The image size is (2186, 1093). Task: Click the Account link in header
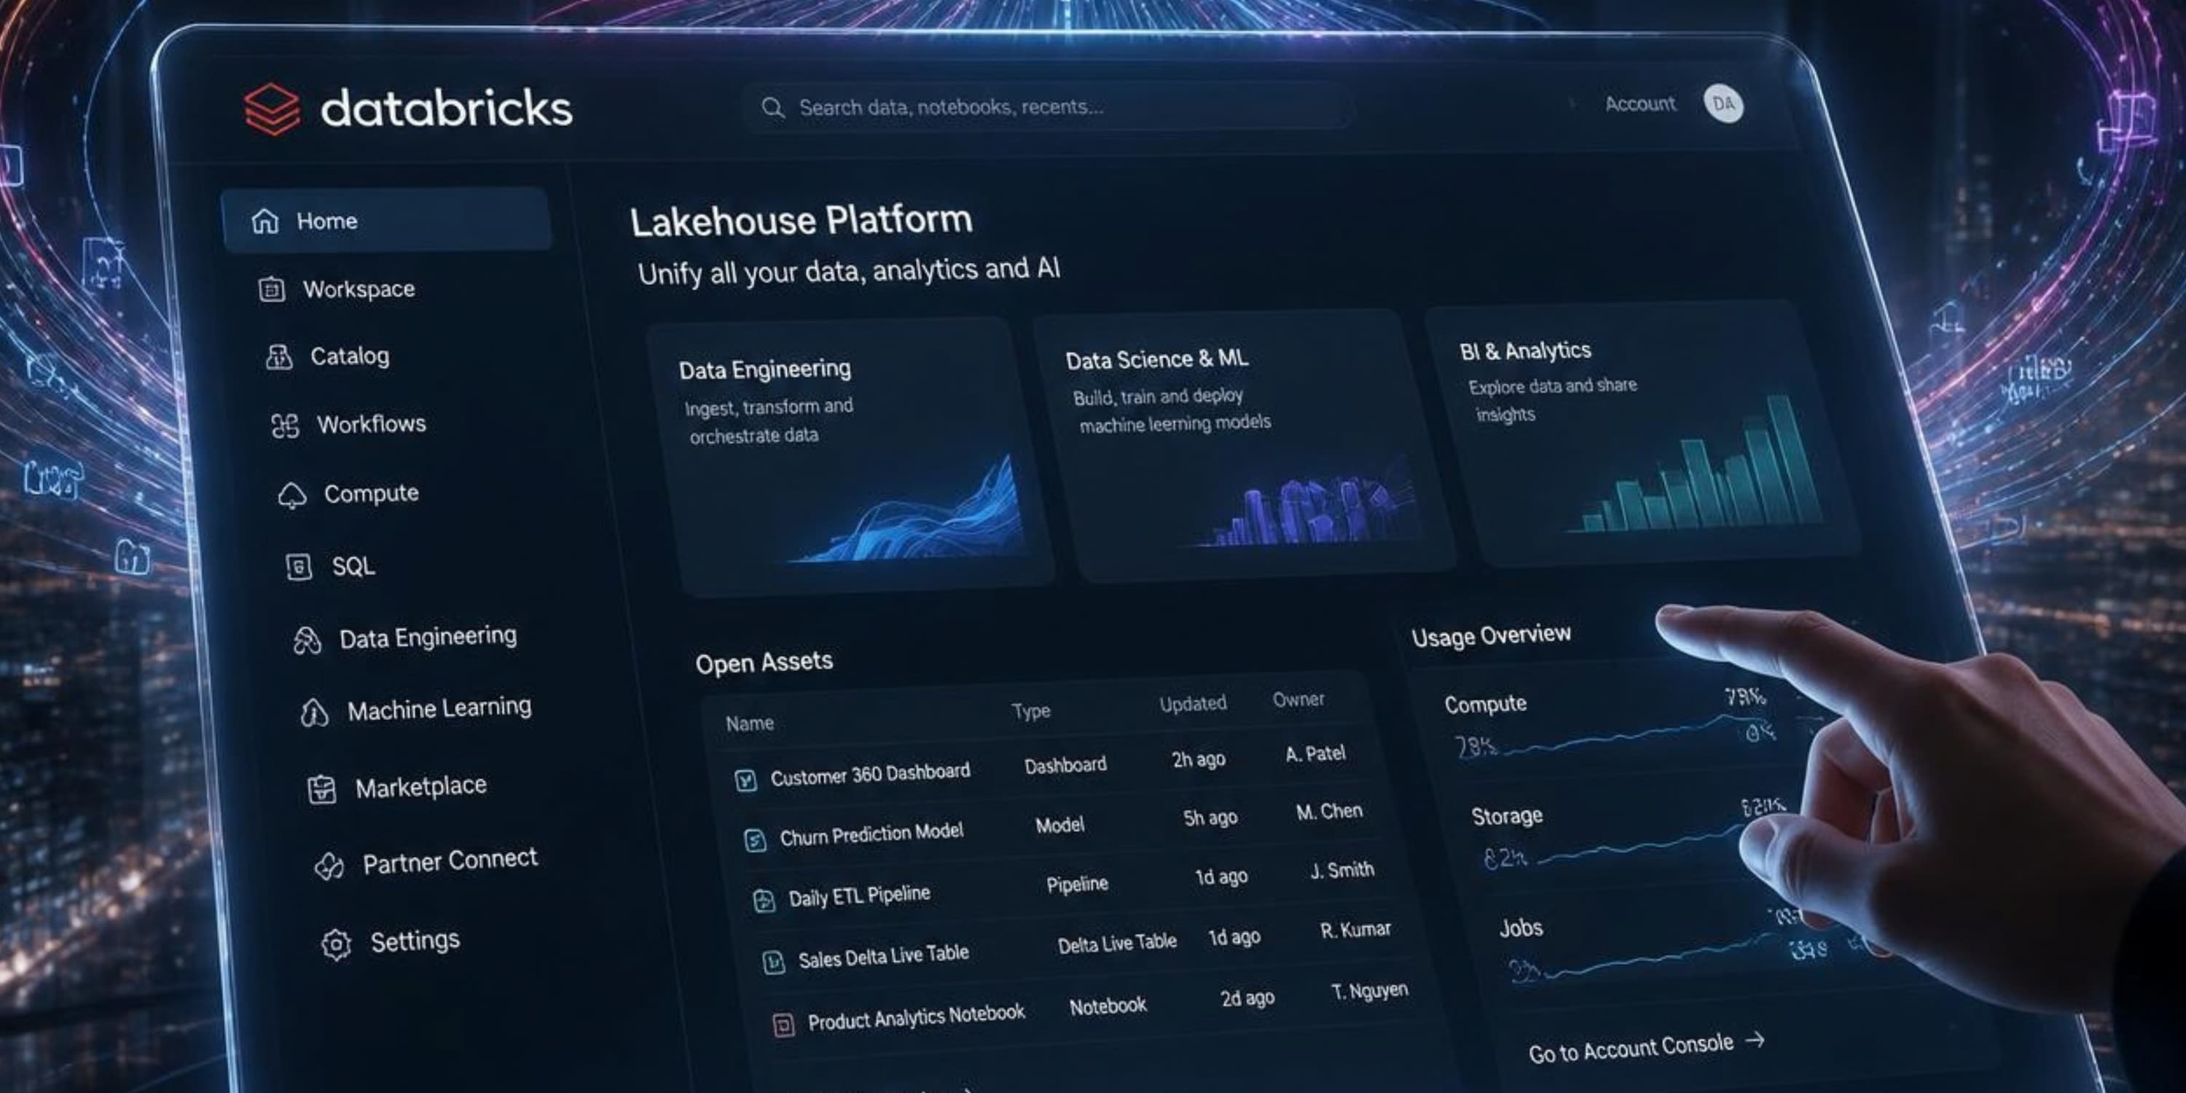1639,103
